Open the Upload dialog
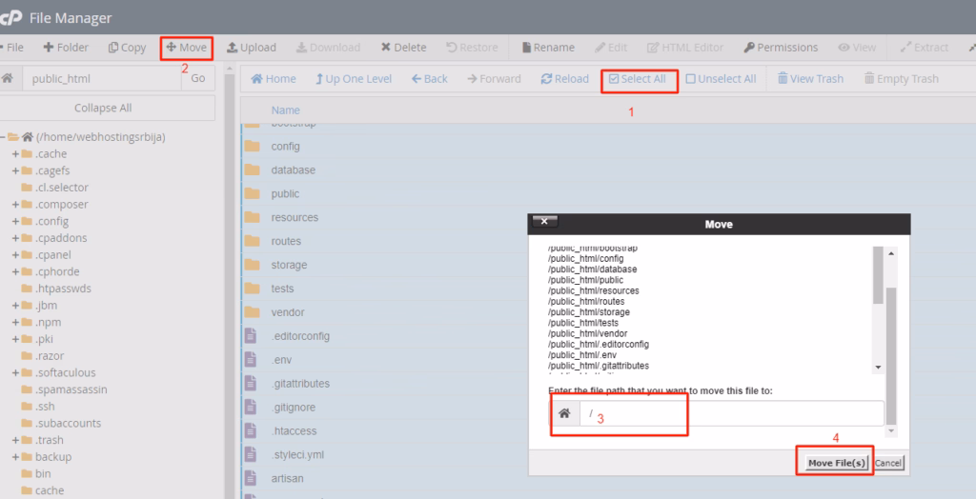The height and width of the screenshot is (499, 976). (x=252, y=48)
